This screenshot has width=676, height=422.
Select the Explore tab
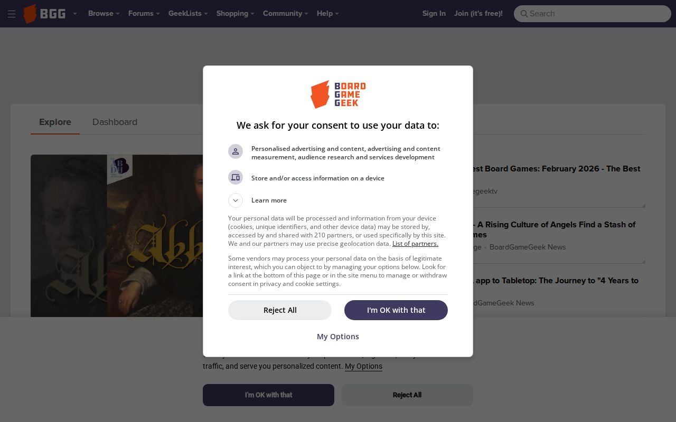pyautogui.click(x=55, y=122)
